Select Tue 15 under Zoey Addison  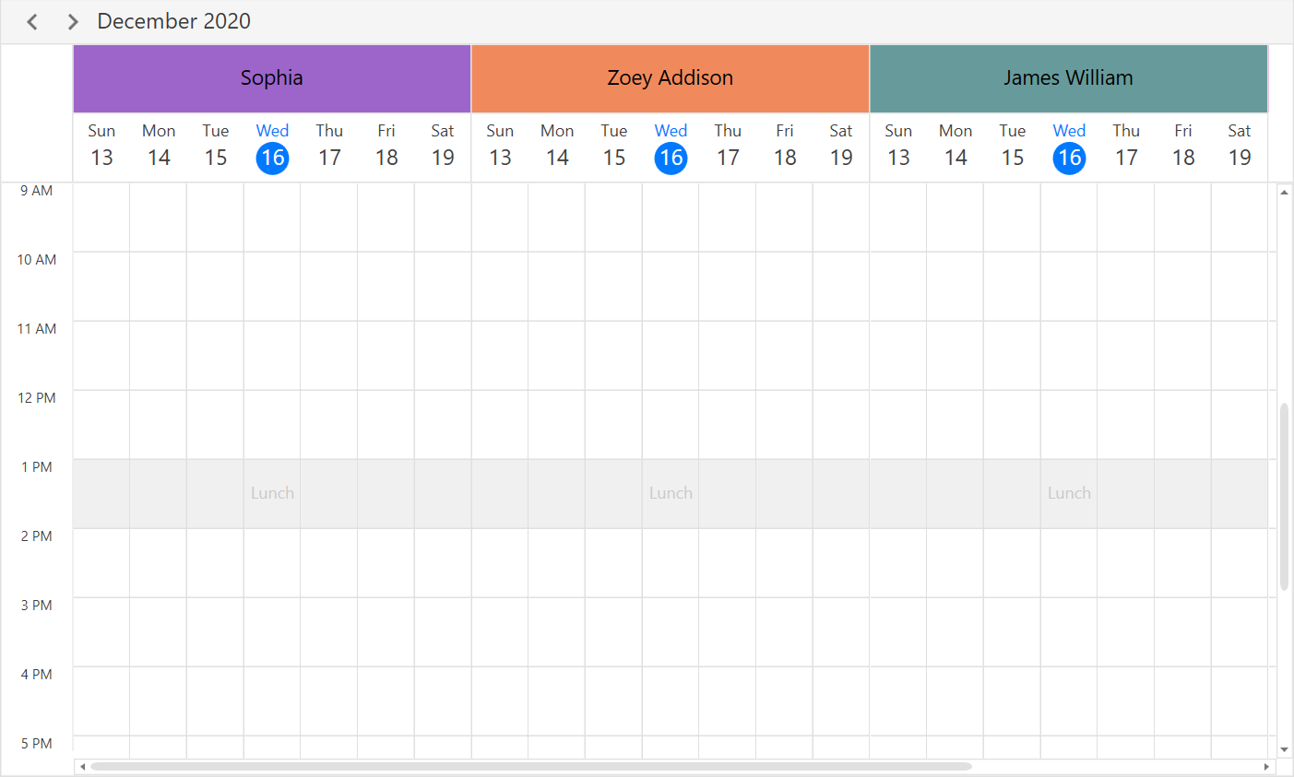[614, 147]
